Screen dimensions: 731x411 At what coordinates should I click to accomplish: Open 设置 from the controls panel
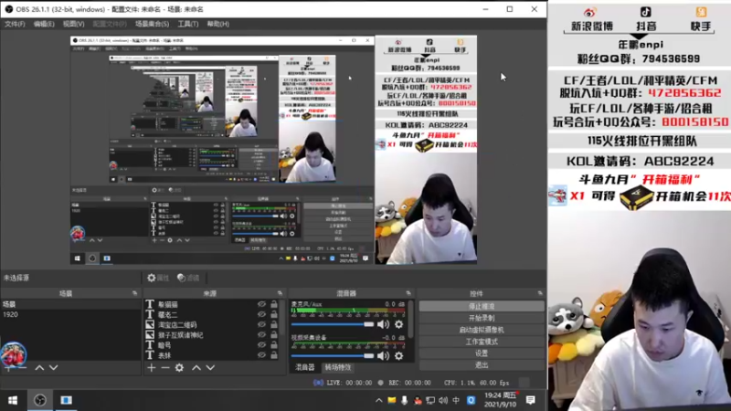point(482,353)
